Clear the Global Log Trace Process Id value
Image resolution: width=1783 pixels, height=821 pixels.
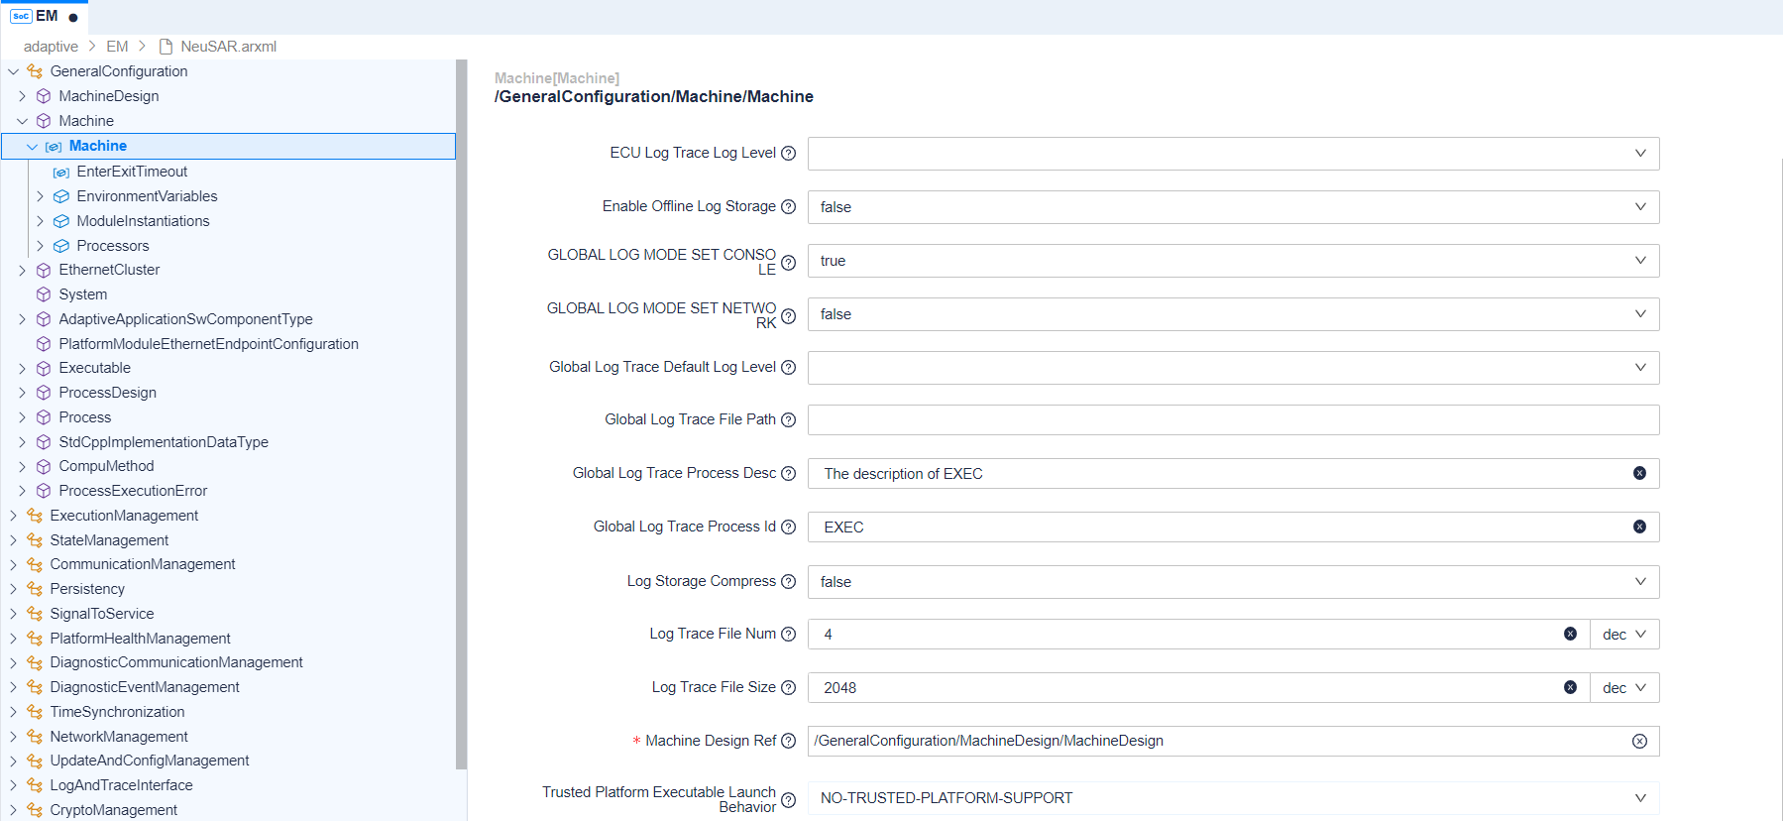[x=1639, y=527]
